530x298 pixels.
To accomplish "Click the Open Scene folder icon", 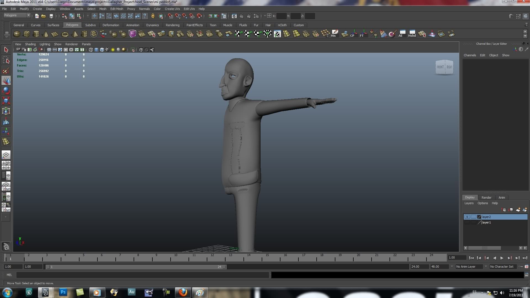I will [44, 16].
